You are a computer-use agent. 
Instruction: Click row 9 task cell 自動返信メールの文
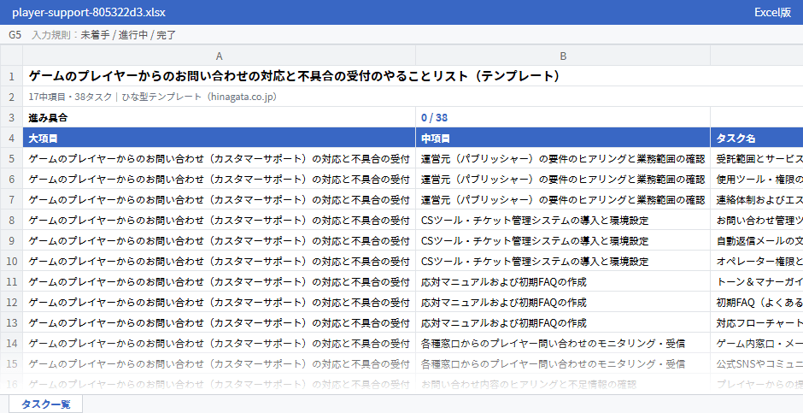click(756, 240)
